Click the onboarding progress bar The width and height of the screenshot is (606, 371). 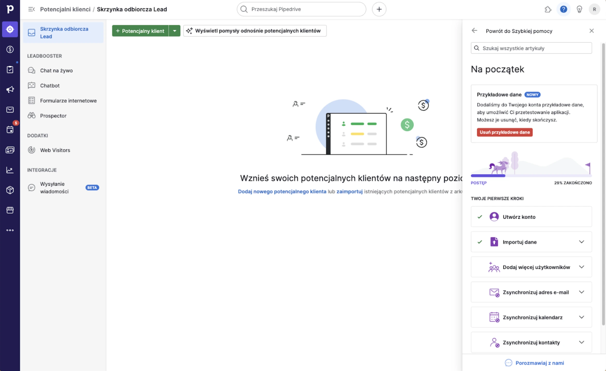click(531, 176)
